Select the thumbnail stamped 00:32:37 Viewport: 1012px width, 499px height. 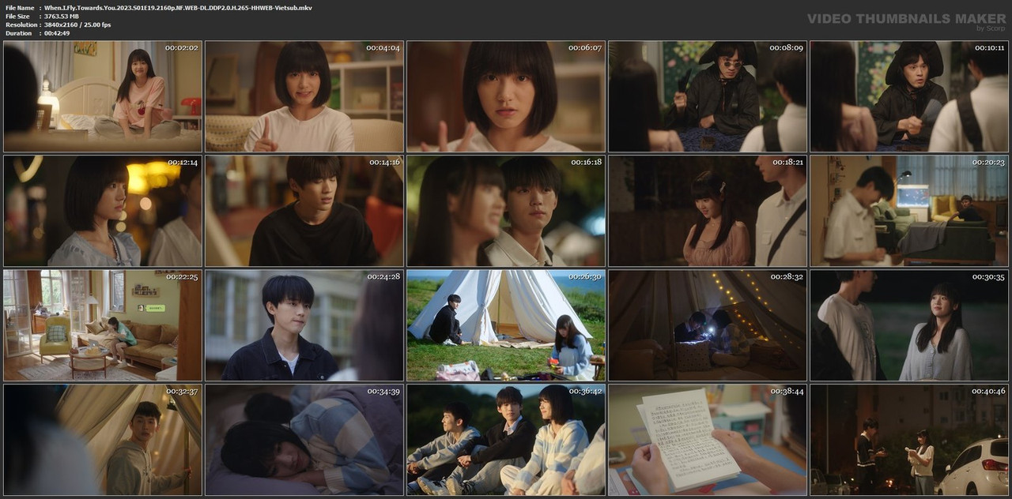tap(103, 440)
